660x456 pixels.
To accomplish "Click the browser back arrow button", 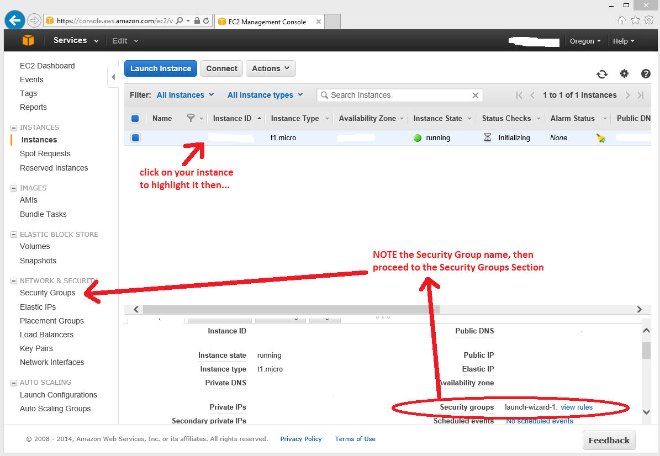I will pyautogui.click(x=15, y=20).
